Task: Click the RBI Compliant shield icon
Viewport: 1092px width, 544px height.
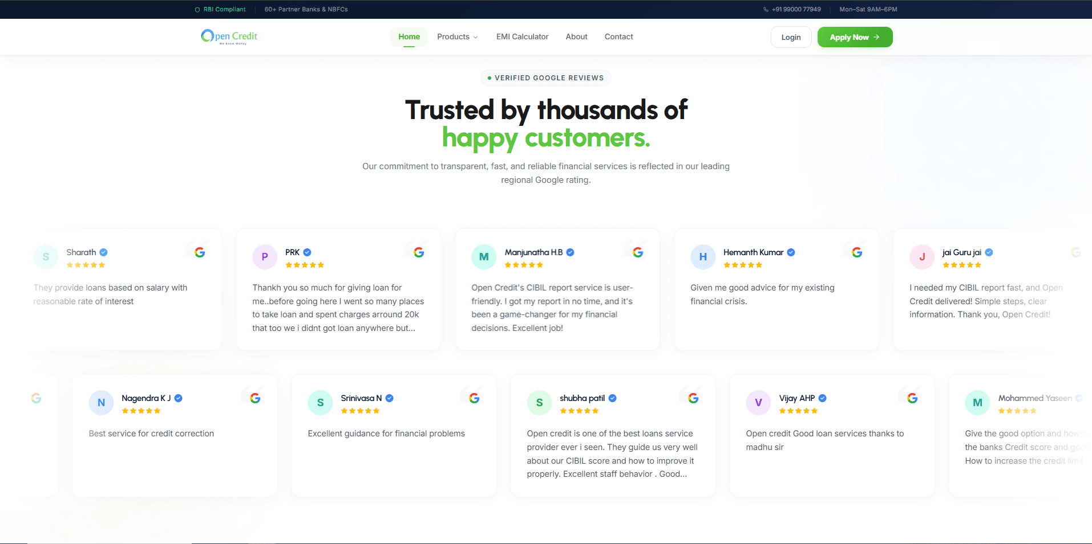Action: (x=197, y=10)
